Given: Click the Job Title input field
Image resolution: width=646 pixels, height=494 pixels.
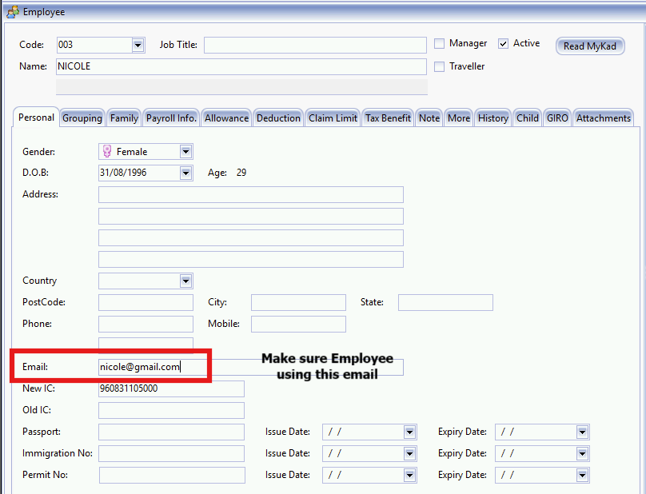Looking at the screenshot, I should (x=314, y=45).
